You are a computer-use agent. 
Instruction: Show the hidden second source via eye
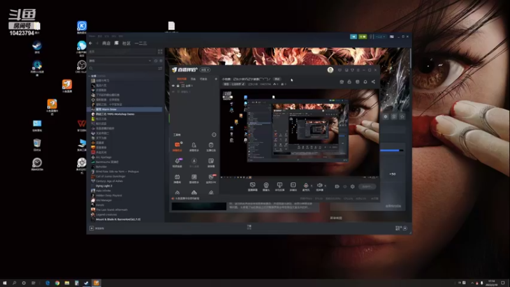point(173,92)
